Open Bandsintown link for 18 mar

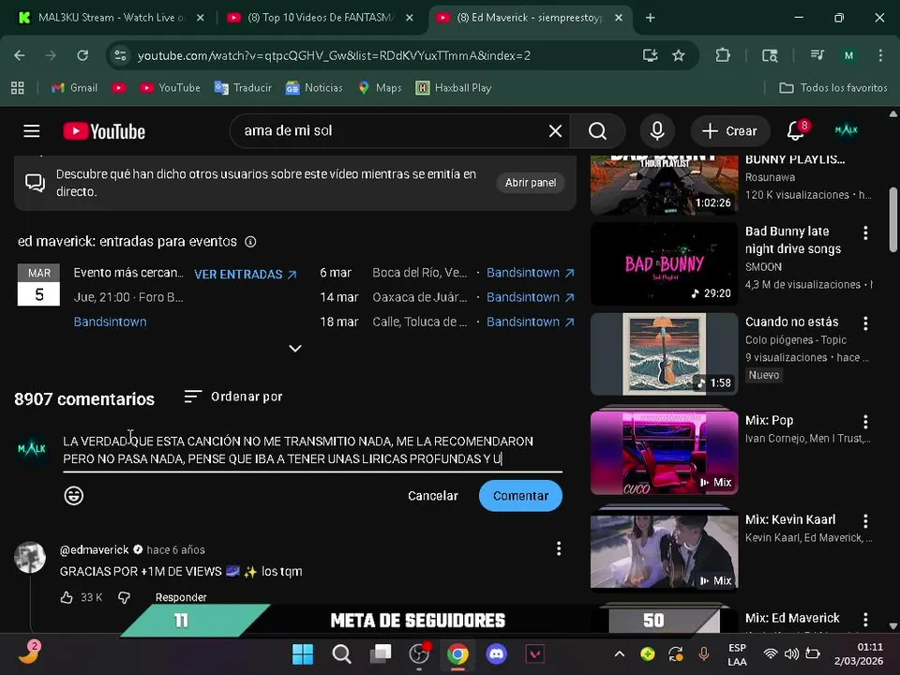(530, 322)
